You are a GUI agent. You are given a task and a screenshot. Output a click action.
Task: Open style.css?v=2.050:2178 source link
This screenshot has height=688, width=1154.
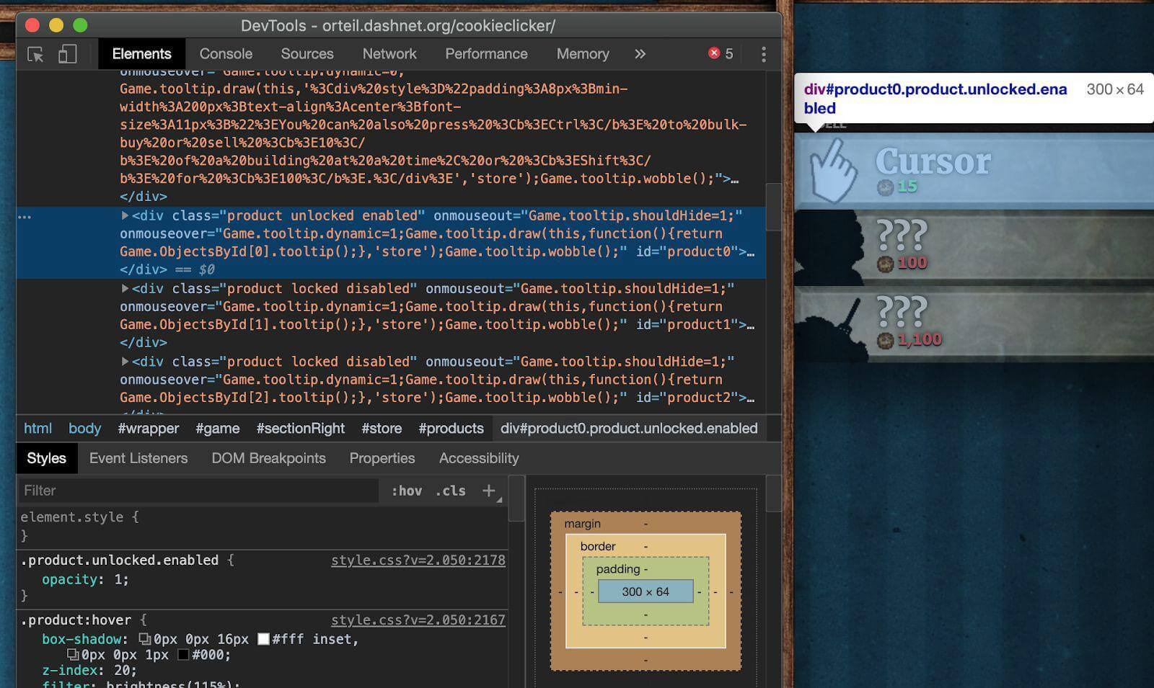(418, 560)
